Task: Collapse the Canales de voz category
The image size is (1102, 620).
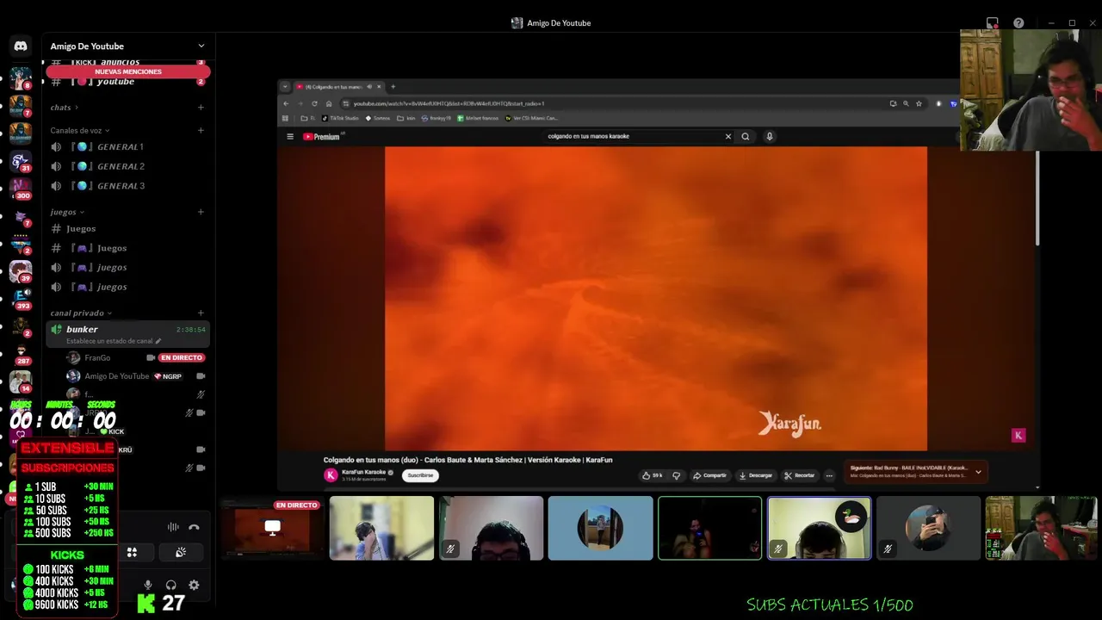Action: click(x=80, y=131)
